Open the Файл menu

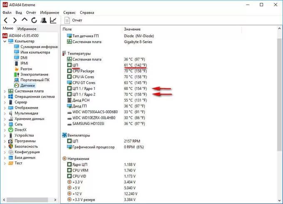[7, 12]
